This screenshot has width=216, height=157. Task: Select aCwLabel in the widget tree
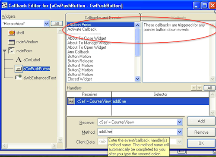point(32,60)
